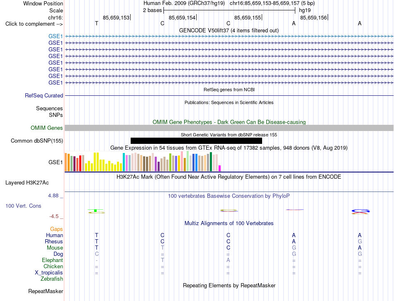Screen dimensions: 394x301
Task: Click the cyan GTEx expression bar
Action: pyautogui.click(x=124, y=162)
